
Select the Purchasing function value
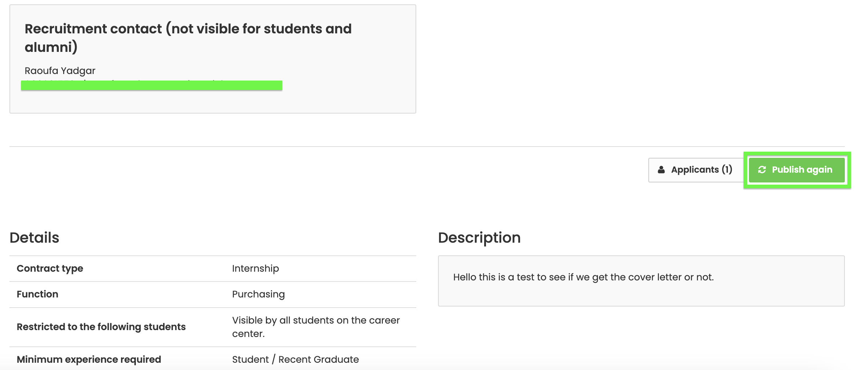(x=259, y=294)
